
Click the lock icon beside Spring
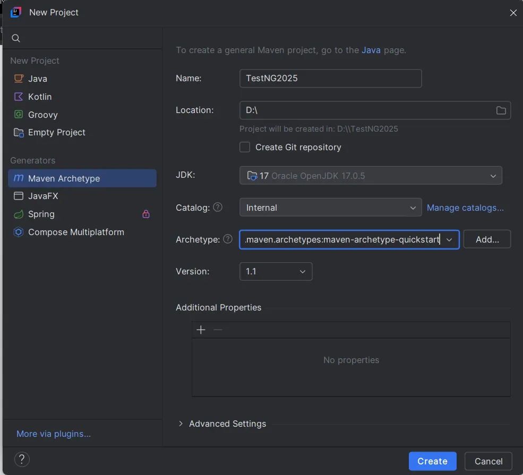click(x=146, y=214)
